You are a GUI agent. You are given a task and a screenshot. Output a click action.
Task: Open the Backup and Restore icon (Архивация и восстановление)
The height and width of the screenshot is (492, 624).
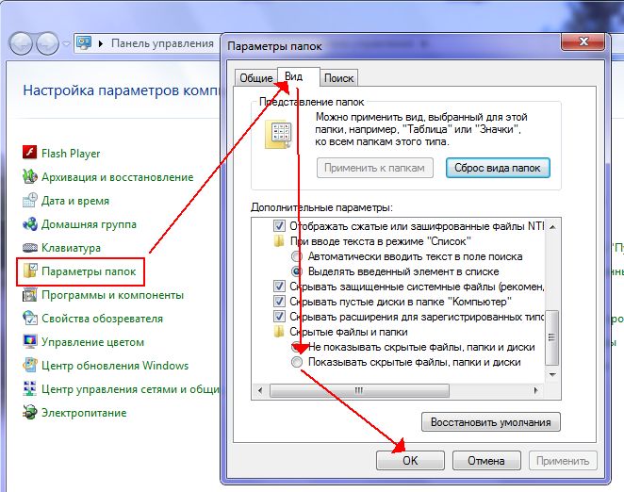pos(30,176)
